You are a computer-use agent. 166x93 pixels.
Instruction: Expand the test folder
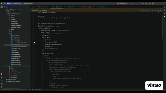tap(8, 66)
